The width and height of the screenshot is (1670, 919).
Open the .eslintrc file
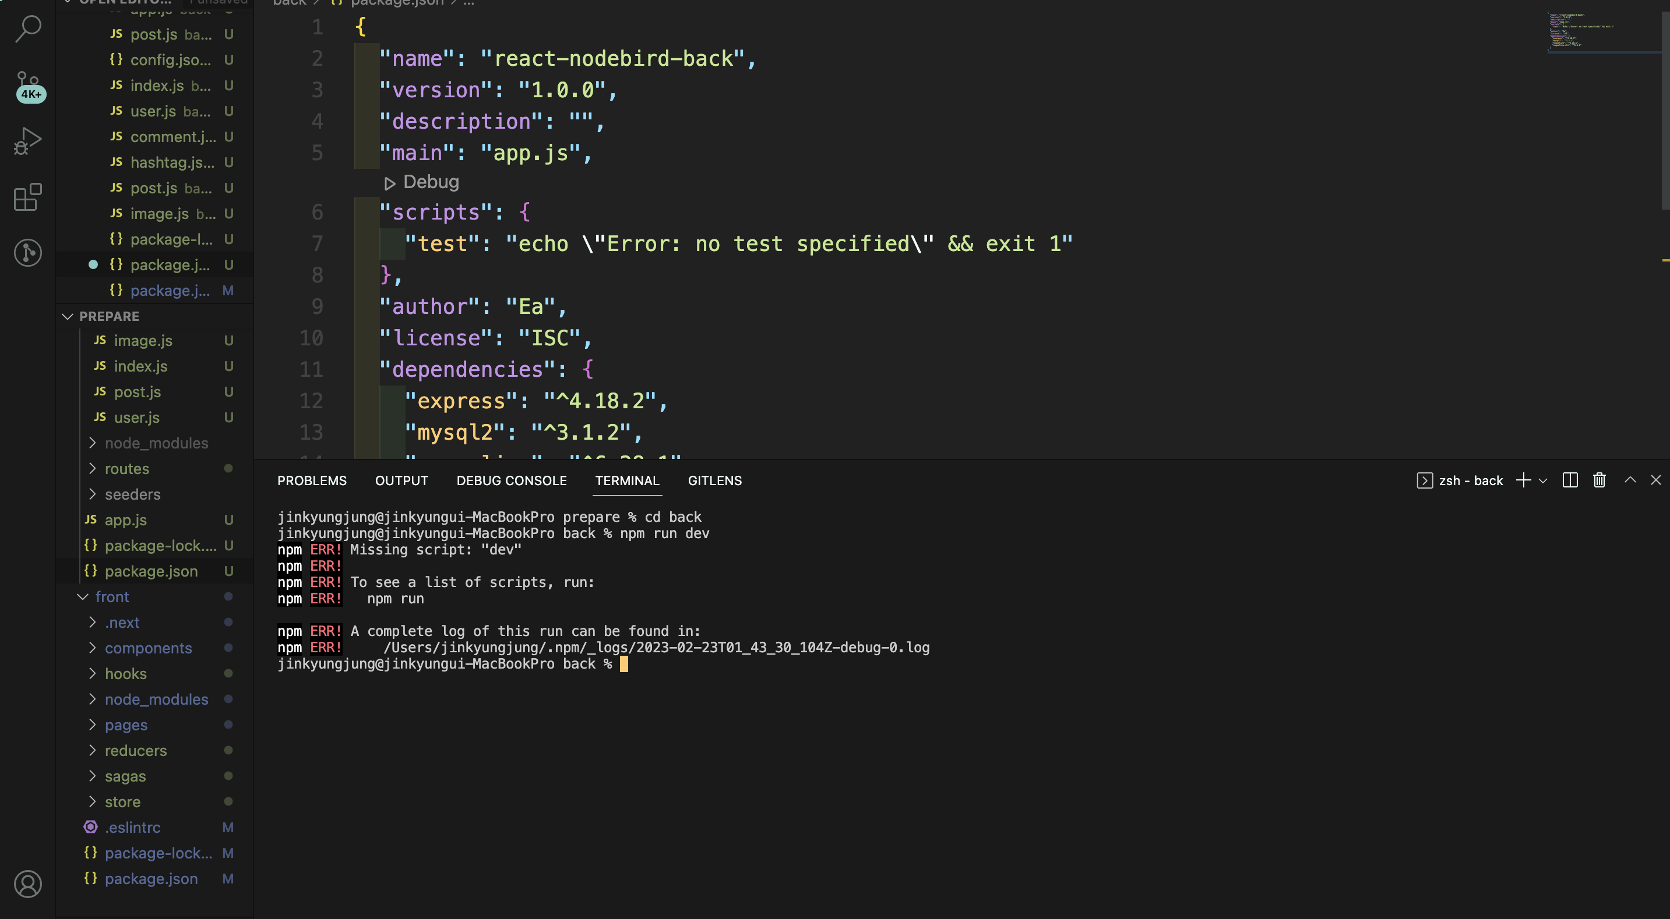[154, 827]
